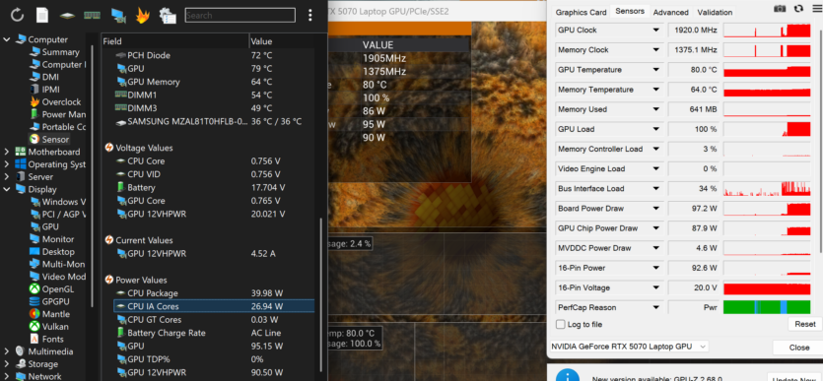Open the GPU-Z hamburger menu icon
Viewport: 823px width, 381px height.
coord(816,9)
